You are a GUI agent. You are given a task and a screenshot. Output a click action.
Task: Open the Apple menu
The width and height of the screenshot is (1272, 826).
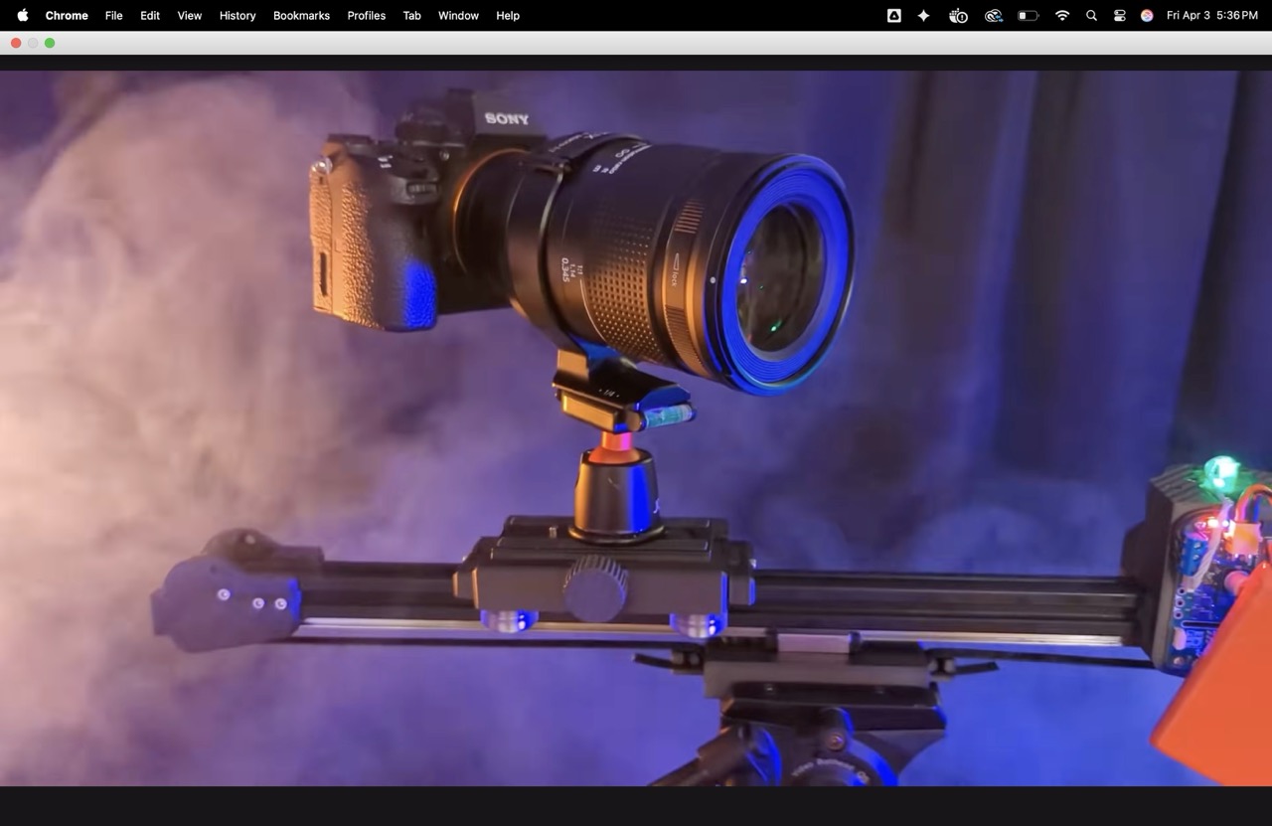tap(23, 15)
